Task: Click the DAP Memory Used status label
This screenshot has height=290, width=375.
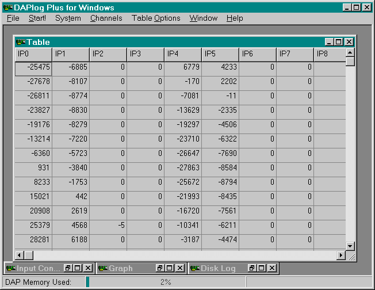Action: coord(38,282)
